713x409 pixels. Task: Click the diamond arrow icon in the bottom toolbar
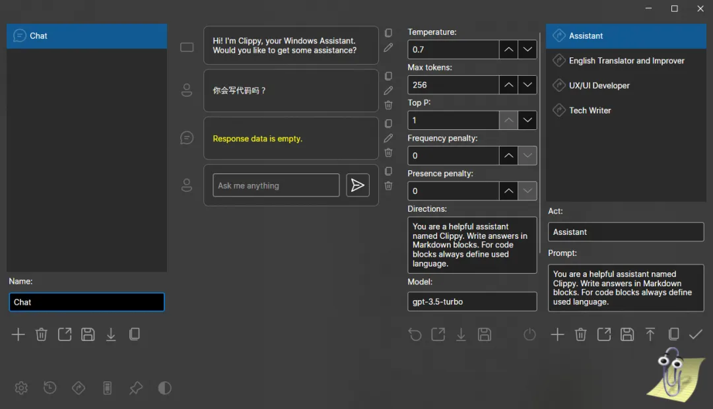coord(79,388)
